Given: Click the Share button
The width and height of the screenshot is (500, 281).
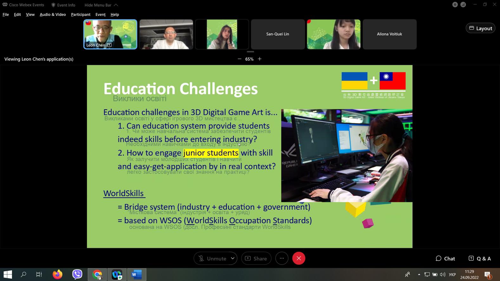Looking at the screenshot, I should (256, 259).
